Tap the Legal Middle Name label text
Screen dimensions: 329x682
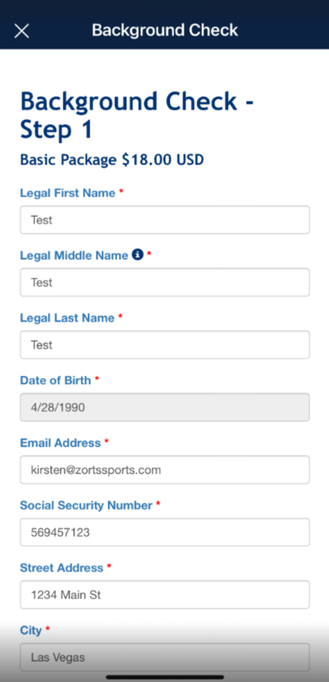pos(74,255)
